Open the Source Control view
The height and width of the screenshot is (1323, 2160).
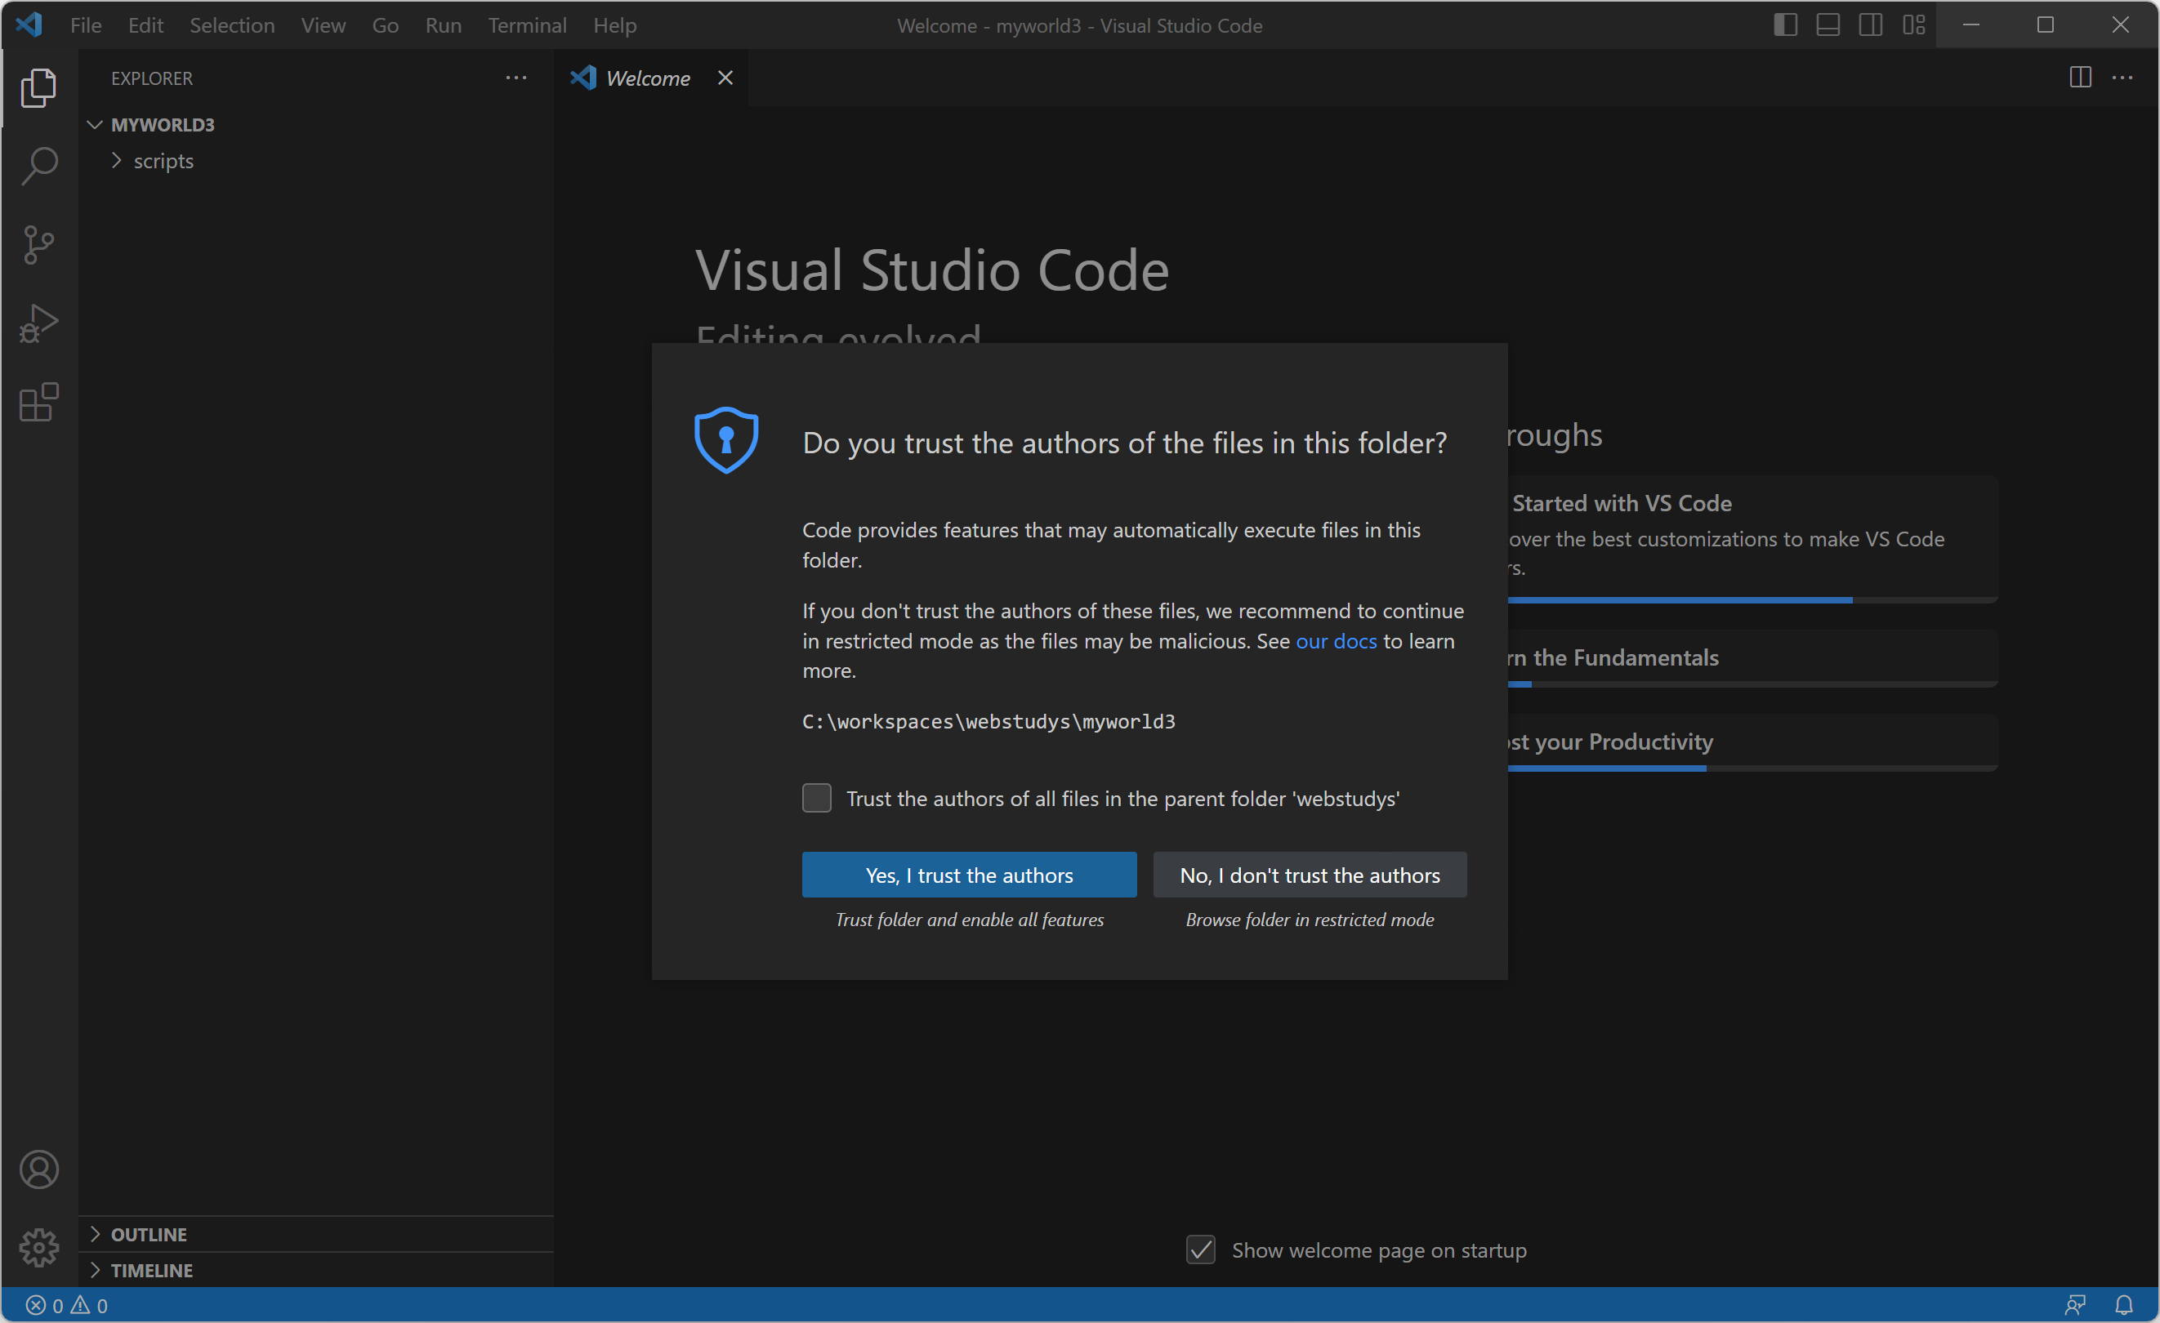point(38,244)
